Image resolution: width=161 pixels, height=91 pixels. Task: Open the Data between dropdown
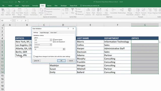51,44
